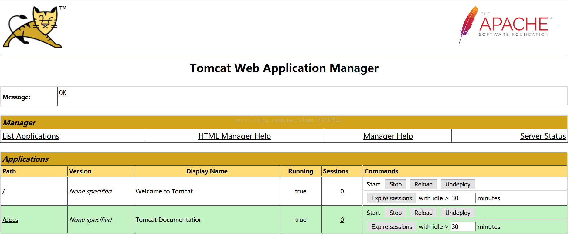Click disabled Start text for root application
This screenshot has width=571, height=234.
[x=373, y=184]
